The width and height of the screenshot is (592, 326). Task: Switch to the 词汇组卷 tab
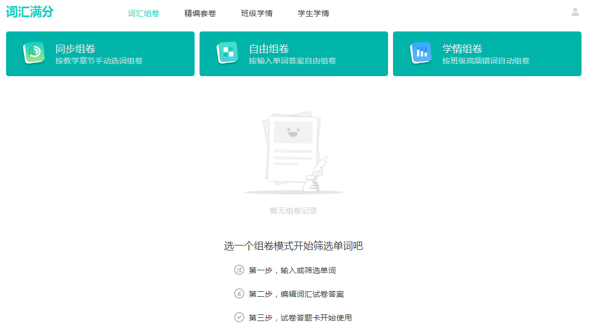point(143,13)
